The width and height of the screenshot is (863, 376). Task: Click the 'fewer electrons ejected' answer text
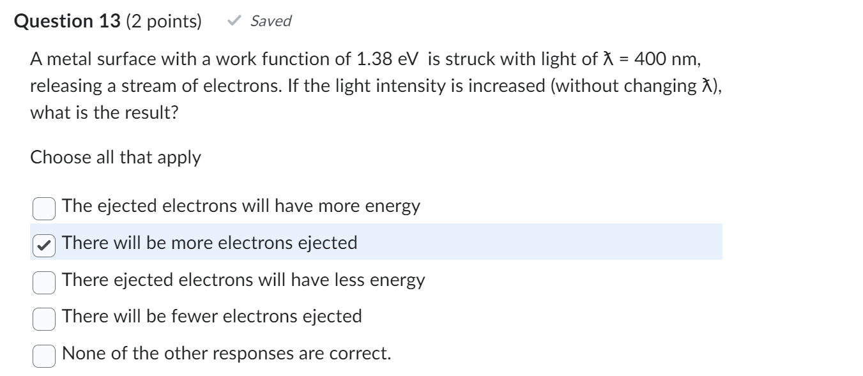pos(211,315)
